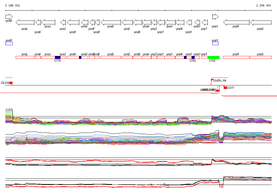Select the D1107 red marker
Viewport: 277px width, 193px height.
click(225, 88)
